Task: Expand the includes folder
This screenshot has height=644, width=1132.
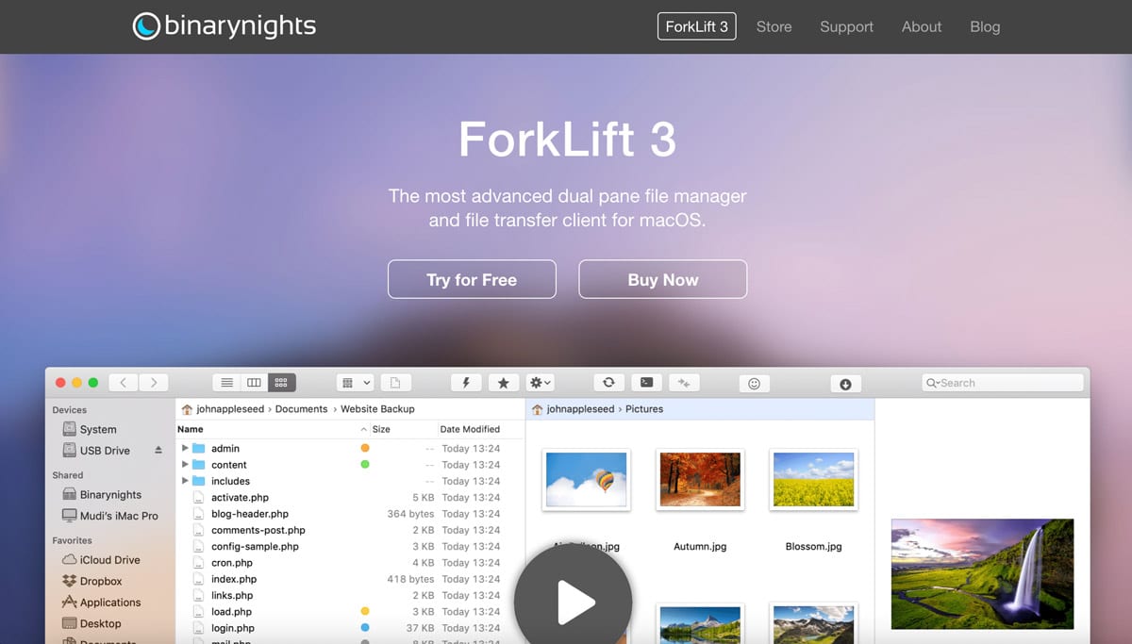Action: (185, 481)
